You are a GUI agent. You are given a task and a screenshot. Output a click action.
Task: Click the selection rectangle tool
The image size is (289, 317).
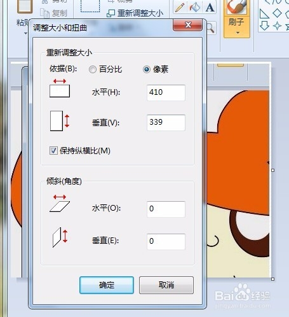click(x=90, y=6)
